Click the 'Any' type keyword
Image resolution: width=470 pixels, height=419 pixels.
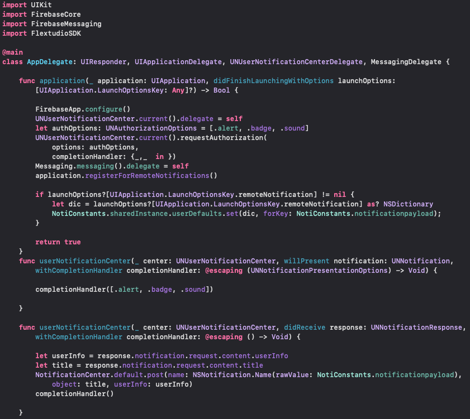tap(178, 90)
